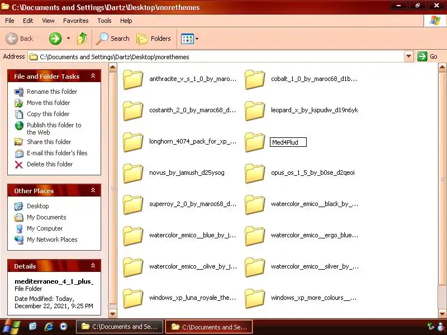Open the View menu

coord(48,21)
